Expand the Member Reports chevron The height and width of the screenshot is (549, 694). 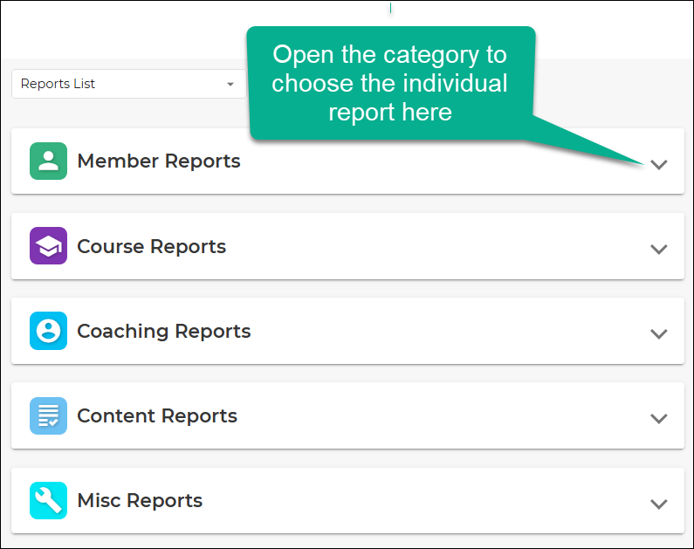pyautogui.click(x=658, y=165)
